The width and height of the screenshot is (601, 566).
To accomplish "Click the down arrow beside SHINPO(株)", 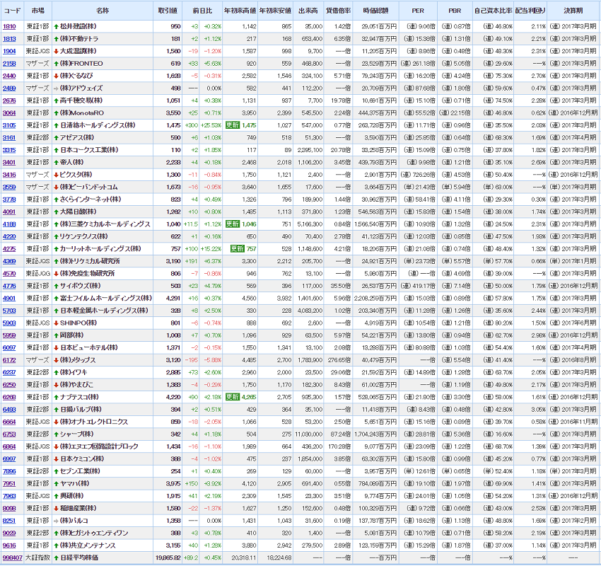I will (56, 323).
